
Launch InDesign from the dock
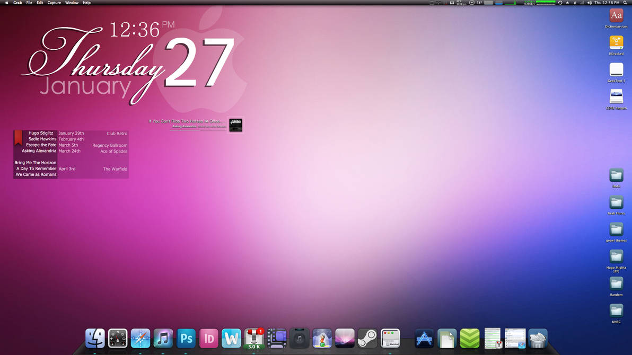coord(208,338)
